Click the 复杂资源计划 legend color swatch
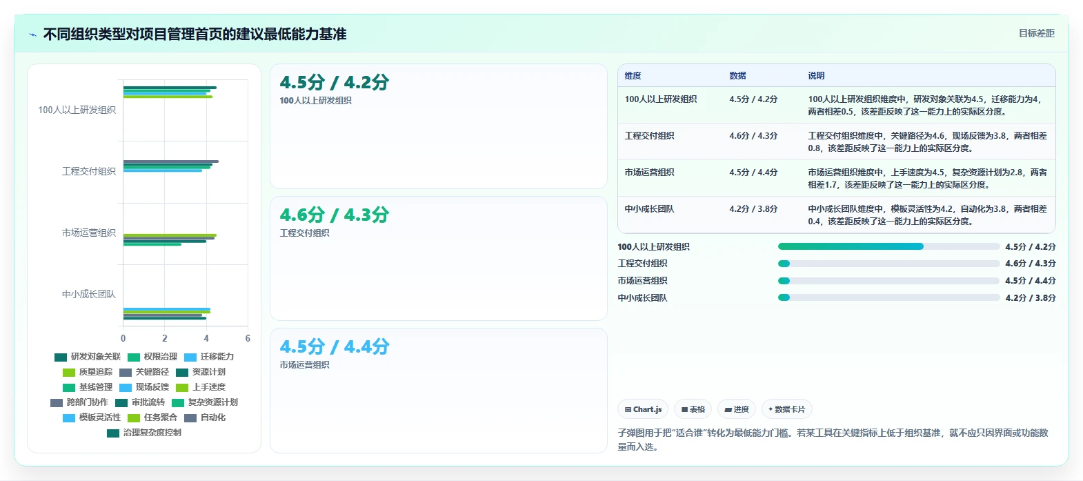Image resolution: width=1083 pixels, height=481 pixels. coord(178,402)
